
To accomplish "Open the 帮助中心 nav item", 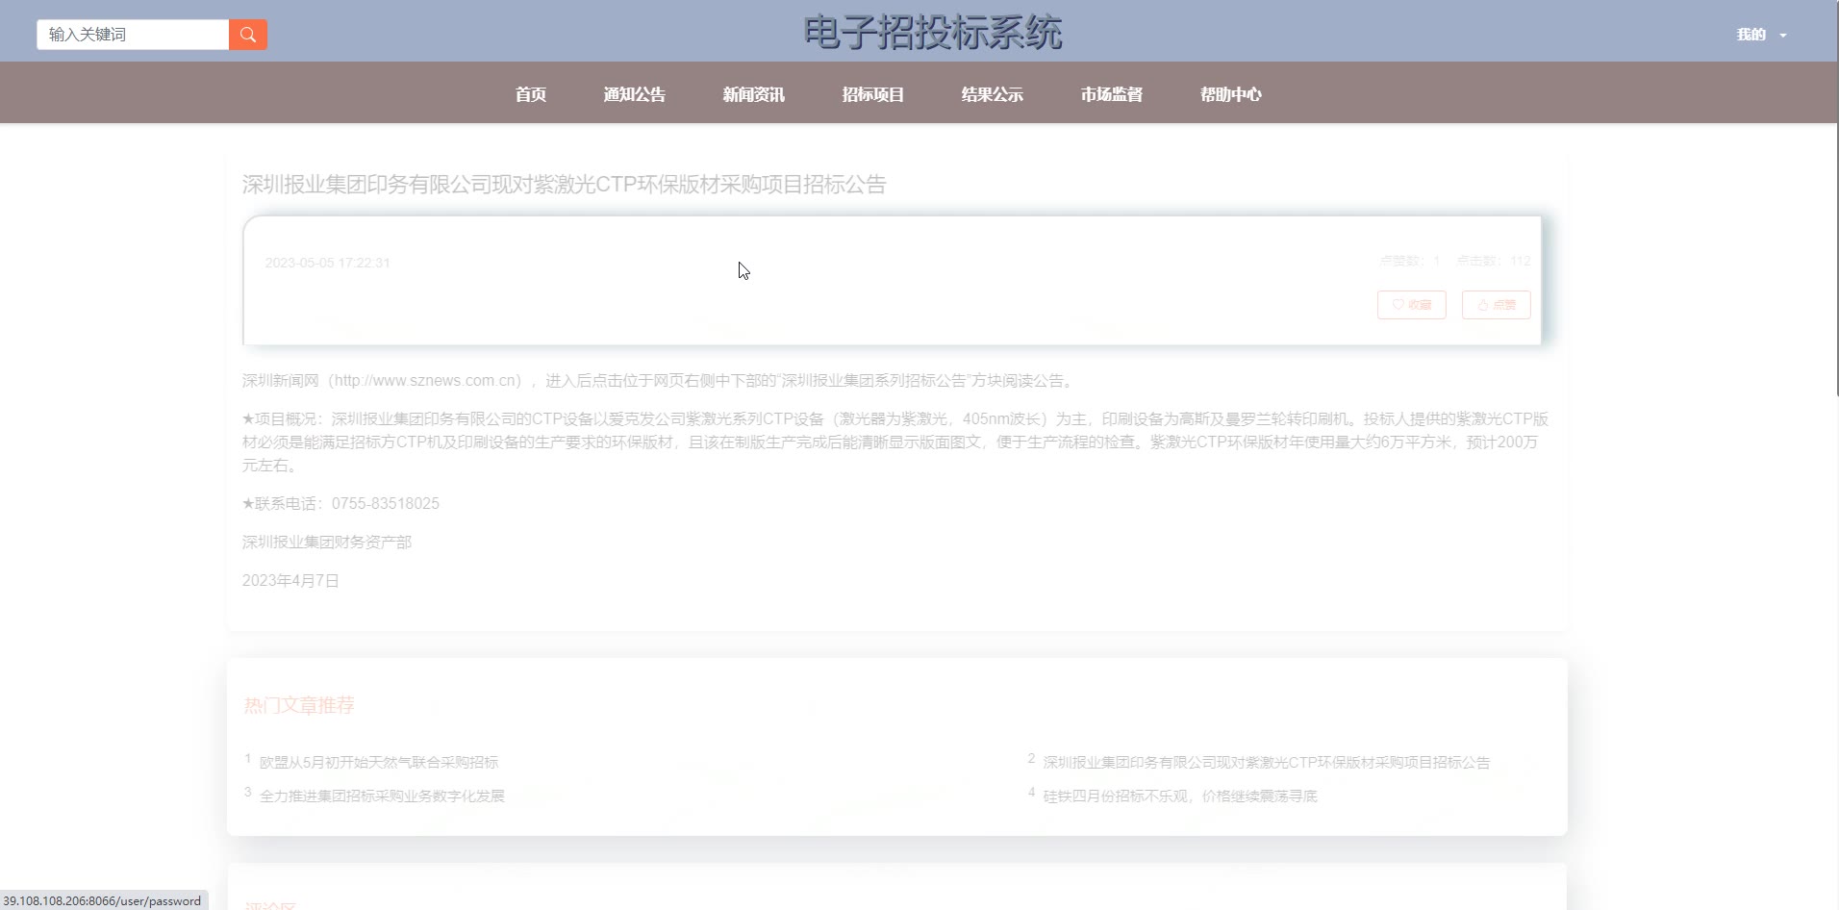I will pos(1231,94).
